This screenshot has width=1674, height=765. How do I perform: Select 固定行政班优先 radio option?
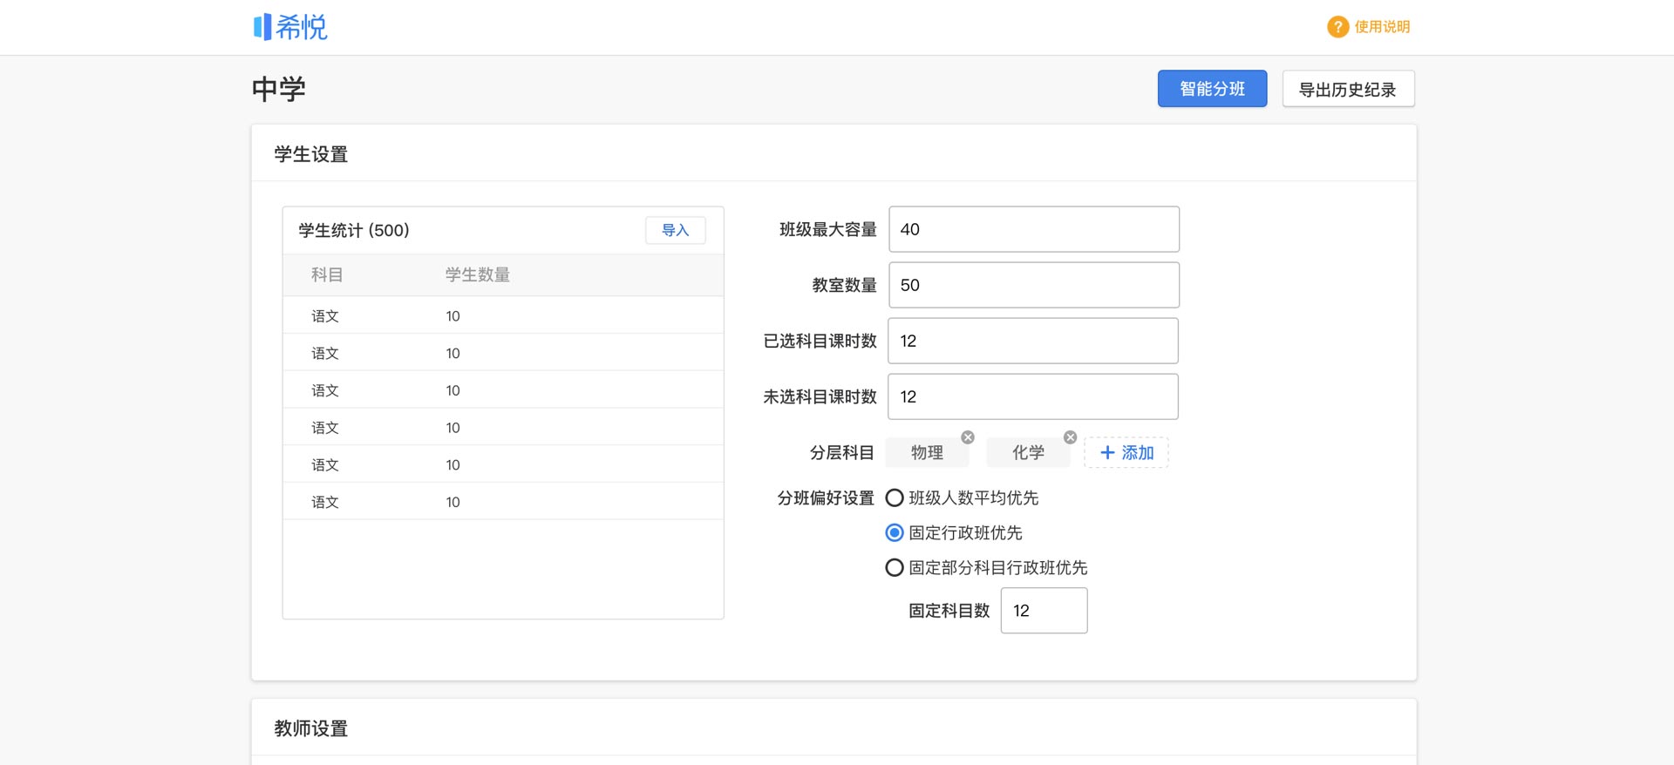[x=895, y=532]
